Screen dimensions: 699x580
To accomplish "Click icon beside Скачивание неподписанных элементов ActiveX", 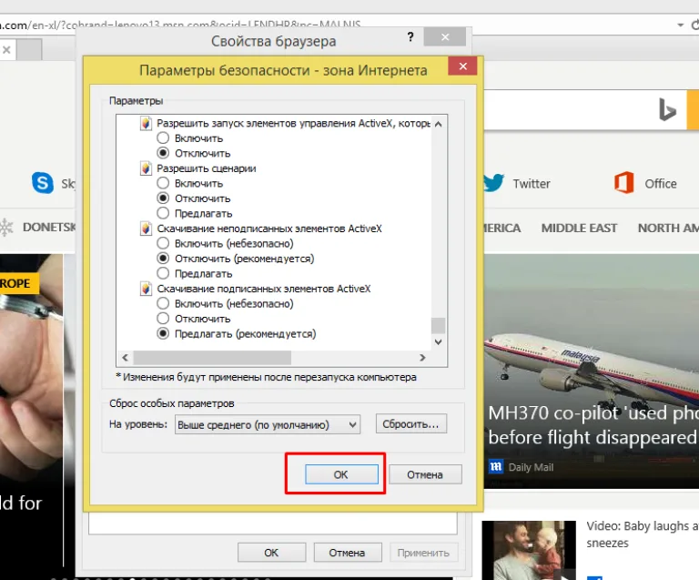I will coord(146,229).
